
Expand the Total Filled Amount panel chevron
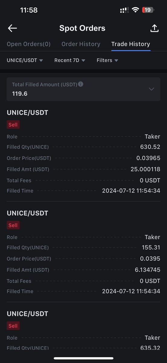coord(152,89)
